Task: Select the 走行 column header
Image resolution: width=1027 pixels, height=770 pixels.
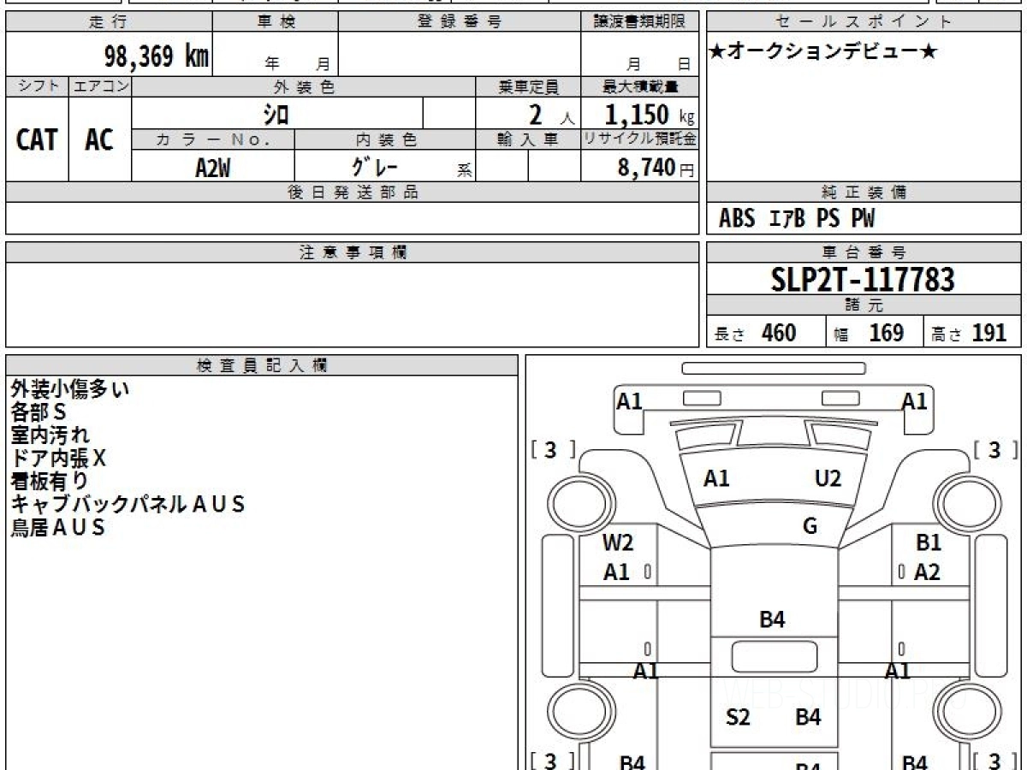Action: (x=109, y=22)
